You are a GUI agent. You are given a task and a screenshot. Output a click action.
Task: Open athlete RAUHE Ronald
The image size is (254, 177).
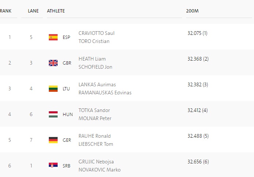click(95, 136)
